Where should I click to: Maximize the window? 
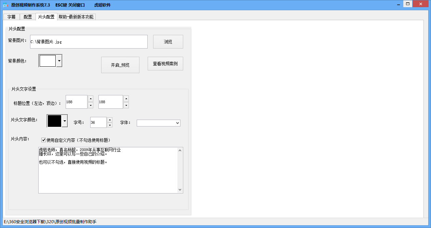click(x=407, y=4)
